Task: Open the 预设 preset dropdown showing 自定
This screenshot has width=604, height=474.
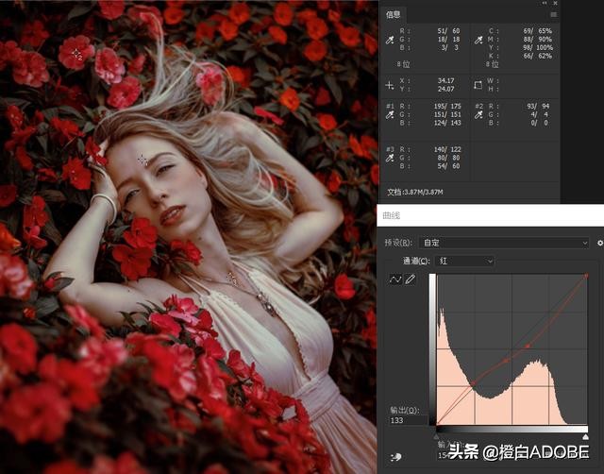Action: coord(504,243)
